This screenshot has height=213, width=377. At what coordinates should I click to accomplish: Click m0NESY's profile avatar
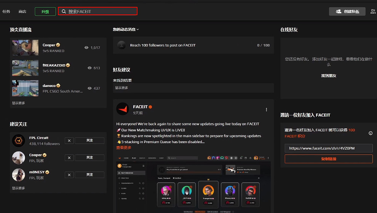(19, 175)
